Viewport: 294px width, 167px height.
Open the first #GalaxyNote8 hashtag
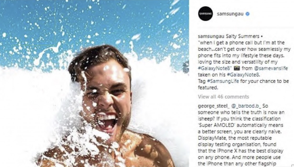point(214,68)
